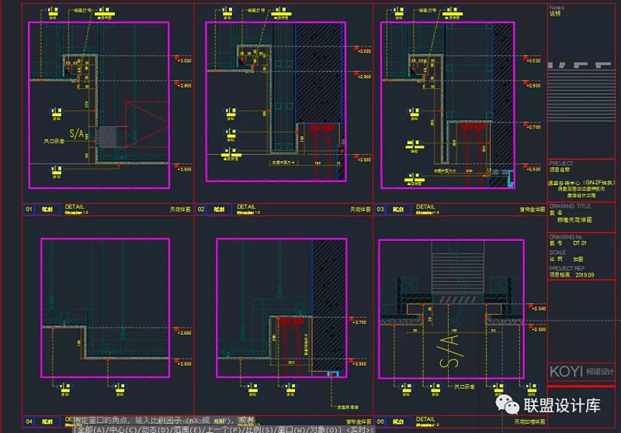
Task: Click the detail 02 number tag
Action: click(200, 209)
